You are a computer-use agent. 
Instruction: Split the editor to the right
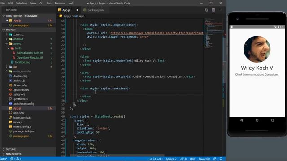[213, 10]
